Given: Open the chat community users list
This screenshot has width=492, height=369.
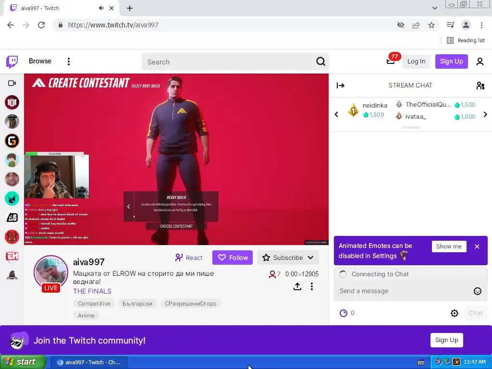Looking at the screenshot, I should (x=480, y=86).
